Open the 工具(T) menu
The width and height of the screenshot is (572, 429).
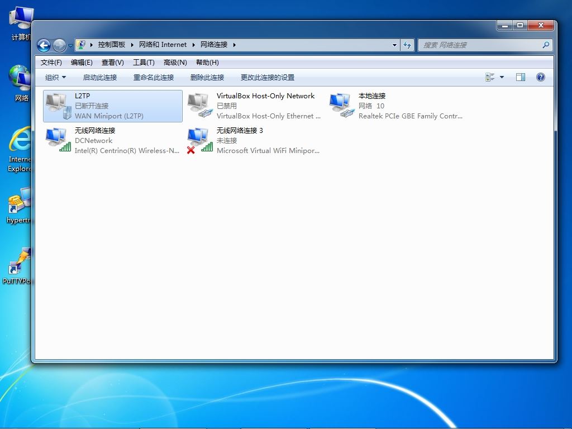point(144,63)
